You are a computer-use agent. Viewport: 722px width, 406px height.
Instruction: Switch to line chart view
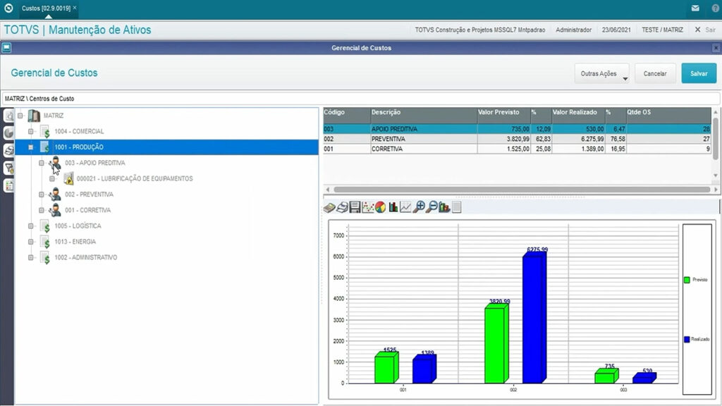click(405, 208)
